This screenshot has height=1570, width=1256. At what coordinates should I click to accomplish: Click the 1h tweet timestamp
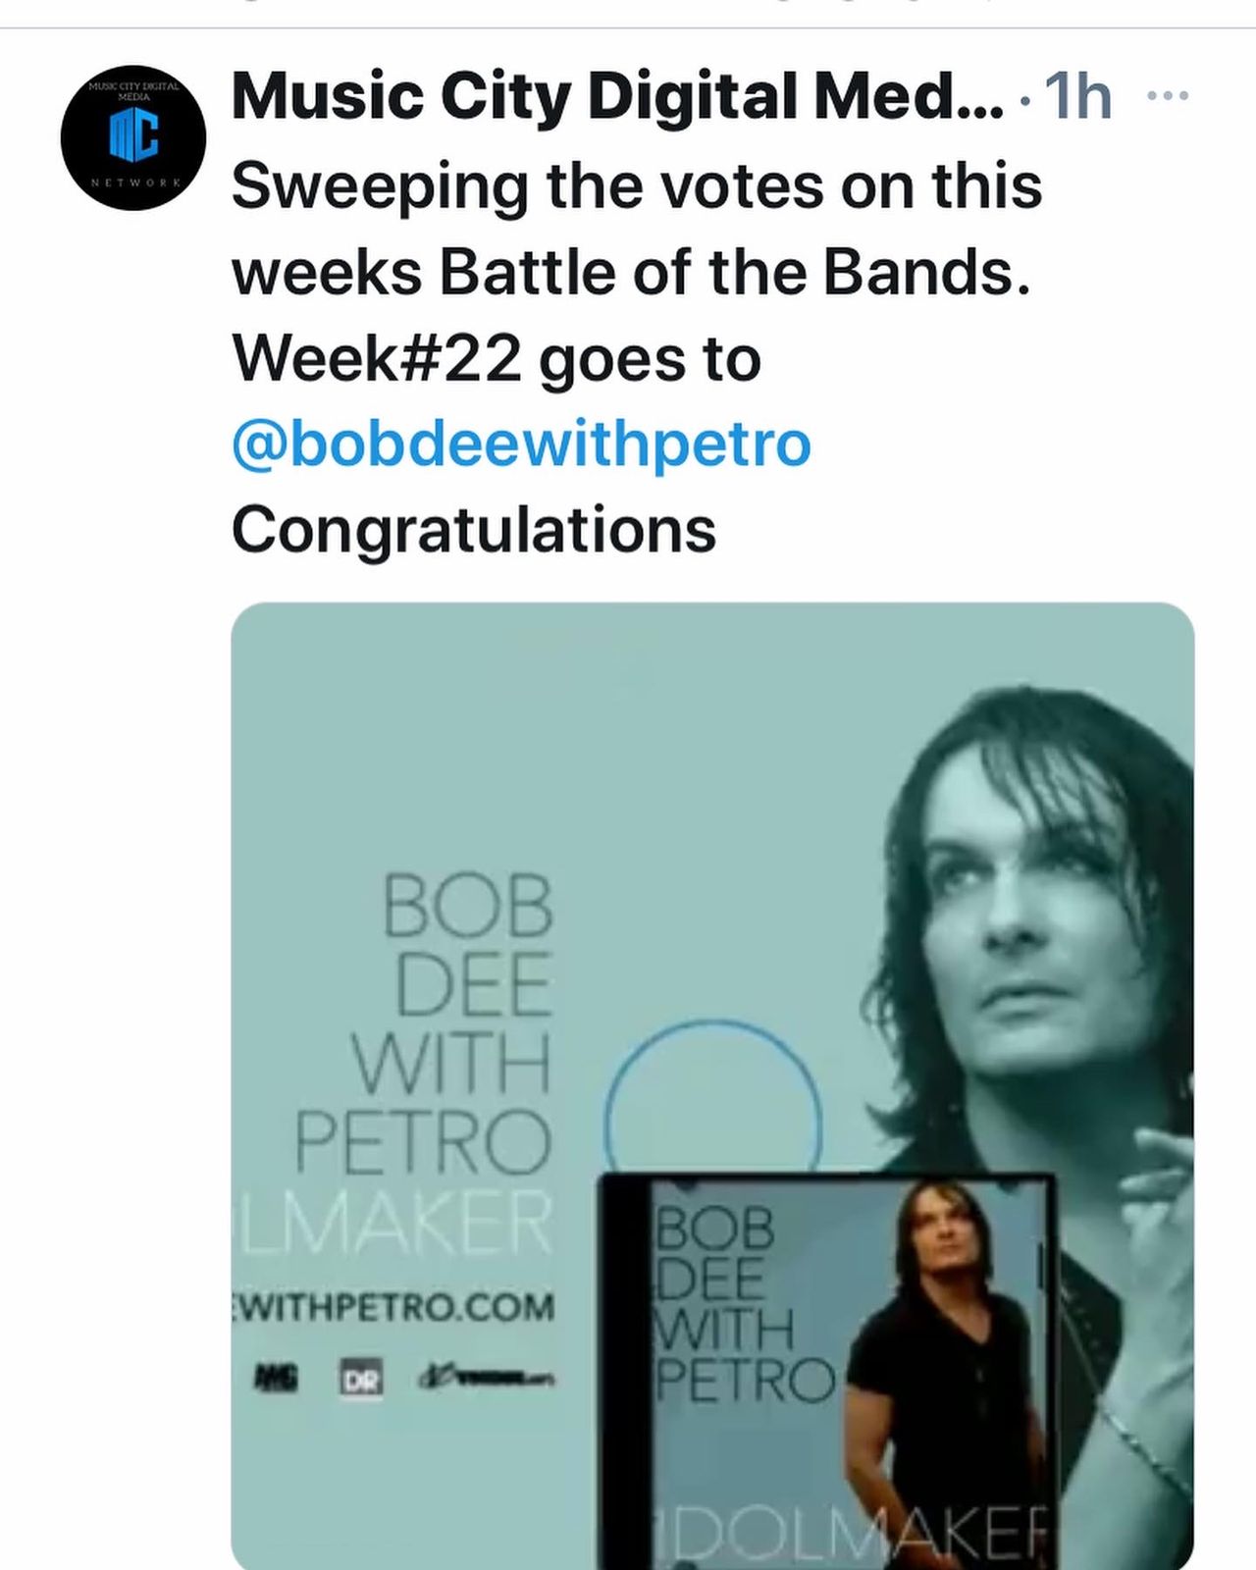point(1077,96)
